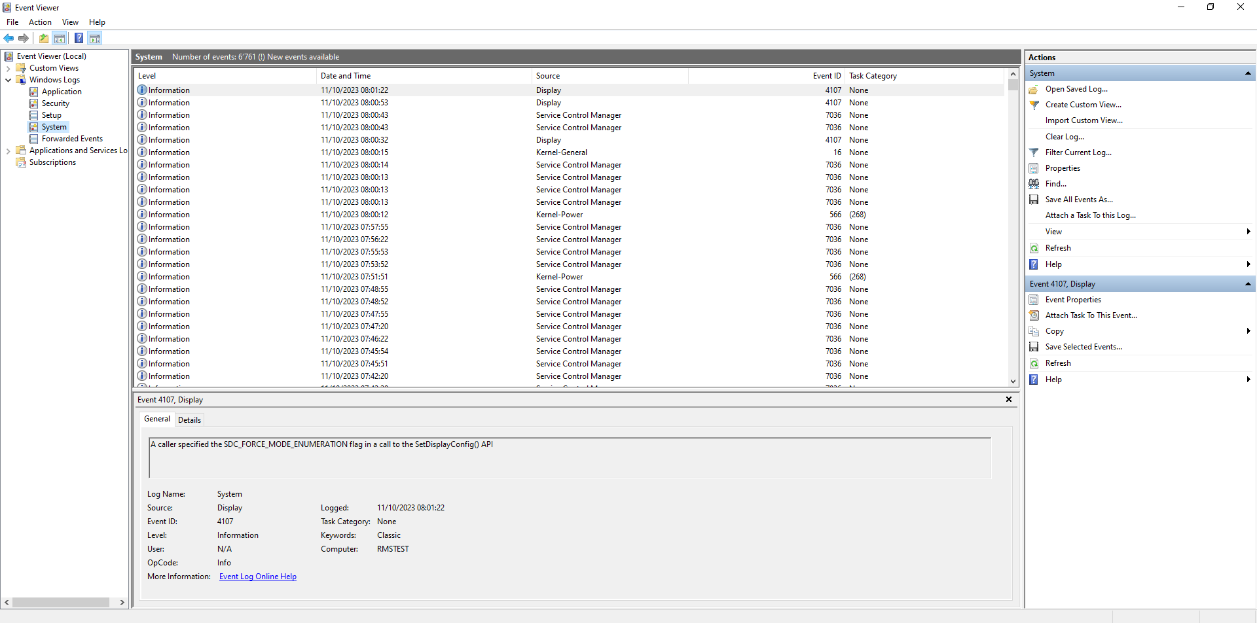The image size is (1257, 623).
Task: Click the Application log icon in tree
Action: [33, 92]
